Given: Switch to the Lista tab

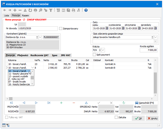Looking at the screenshot, I should tap(7, 15).
